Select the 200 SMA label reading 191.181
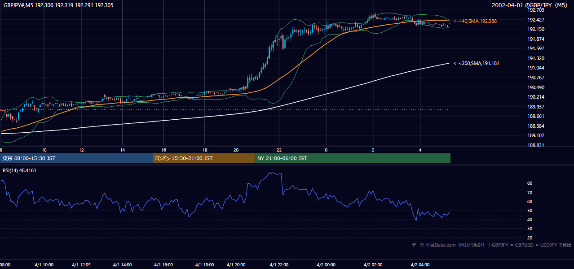Viewport: 574px width, 269px height. click(477, 63)
